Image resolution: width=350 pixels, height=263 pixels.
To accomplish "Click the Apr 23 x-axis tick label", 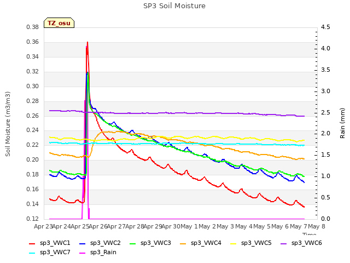I will click(x=43, y=226).
